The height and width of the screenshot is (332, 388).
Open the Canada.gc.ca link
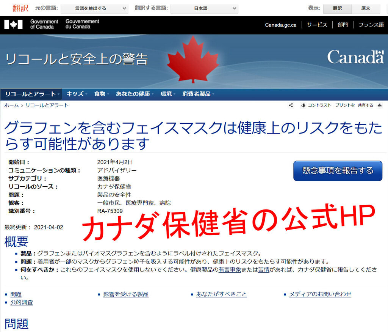[281, 25]
